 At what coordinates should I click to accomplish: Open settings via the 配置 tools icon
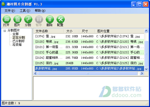point(61,19)
